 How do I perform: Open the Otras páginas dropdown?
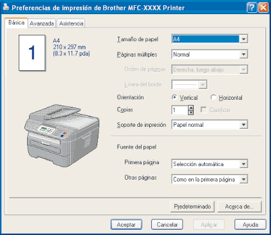[x=210, y=179]
